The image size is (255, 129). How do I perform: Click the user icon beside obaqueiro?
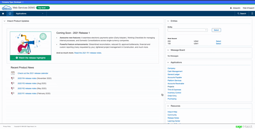pyautogui.click(x=231, y=8)
